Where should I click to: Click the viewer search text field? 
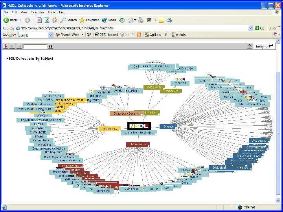coord(35,46)
